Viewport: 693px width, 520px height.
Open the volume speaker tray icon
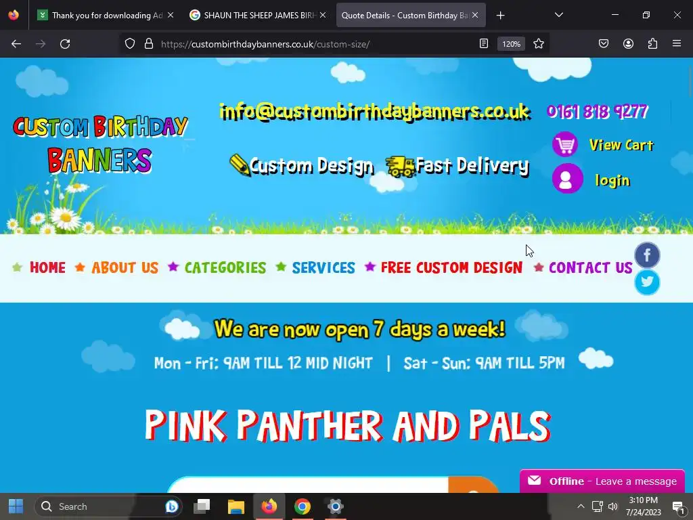[x=613, y=506]
